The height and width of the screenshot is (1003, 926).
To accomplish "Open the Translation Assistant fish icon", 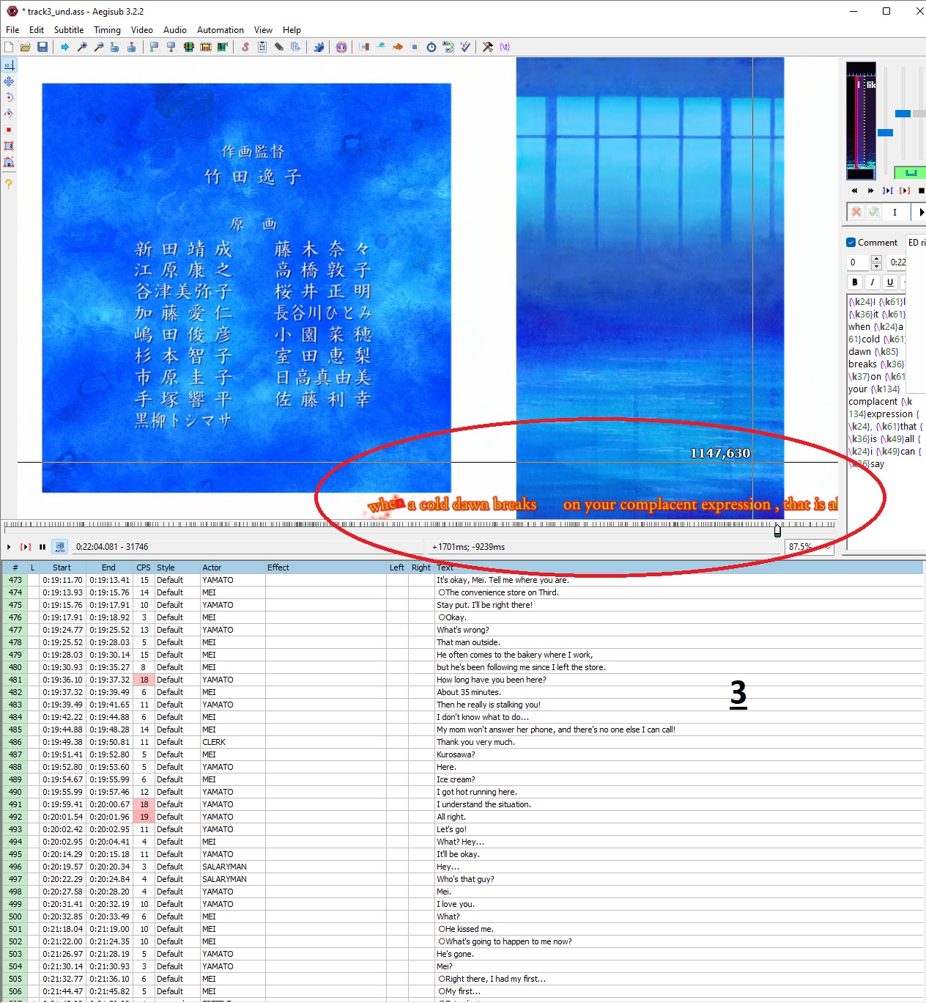I will coord(398,47).
